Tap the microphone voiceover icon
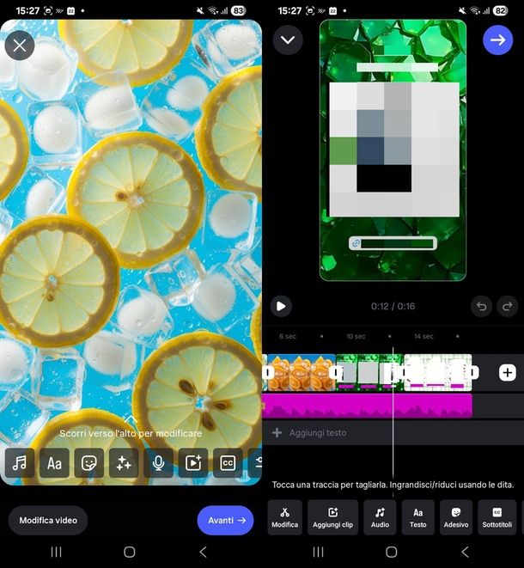This screenshot has height=568, width=524. 158,463
